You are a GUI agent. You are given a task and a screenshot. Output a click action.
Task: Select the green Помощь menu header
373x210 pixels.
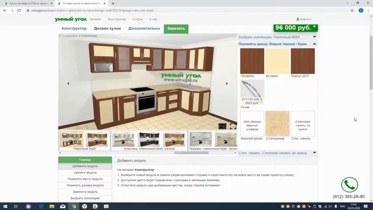[85, 160]
